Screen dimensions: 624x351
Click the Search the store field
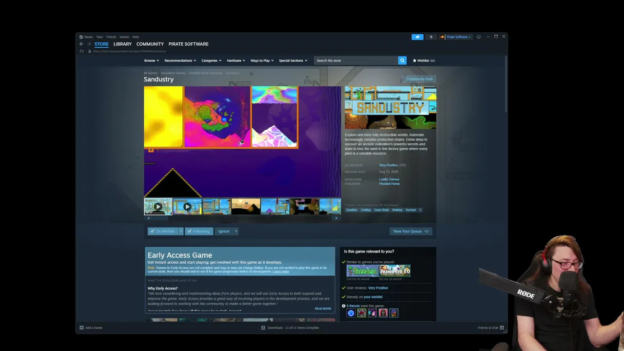pyautogui.click(x=356, y=60)
